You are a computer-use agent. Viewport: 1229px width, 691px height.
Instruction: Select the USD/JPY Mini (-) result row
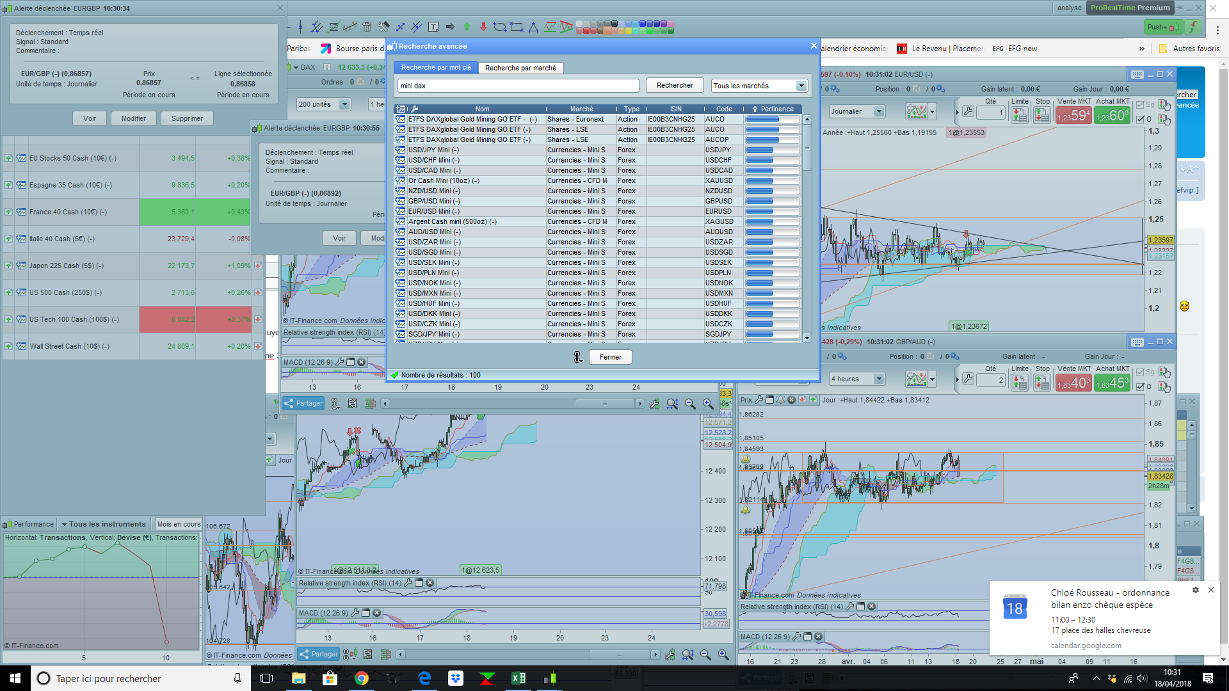597,150
